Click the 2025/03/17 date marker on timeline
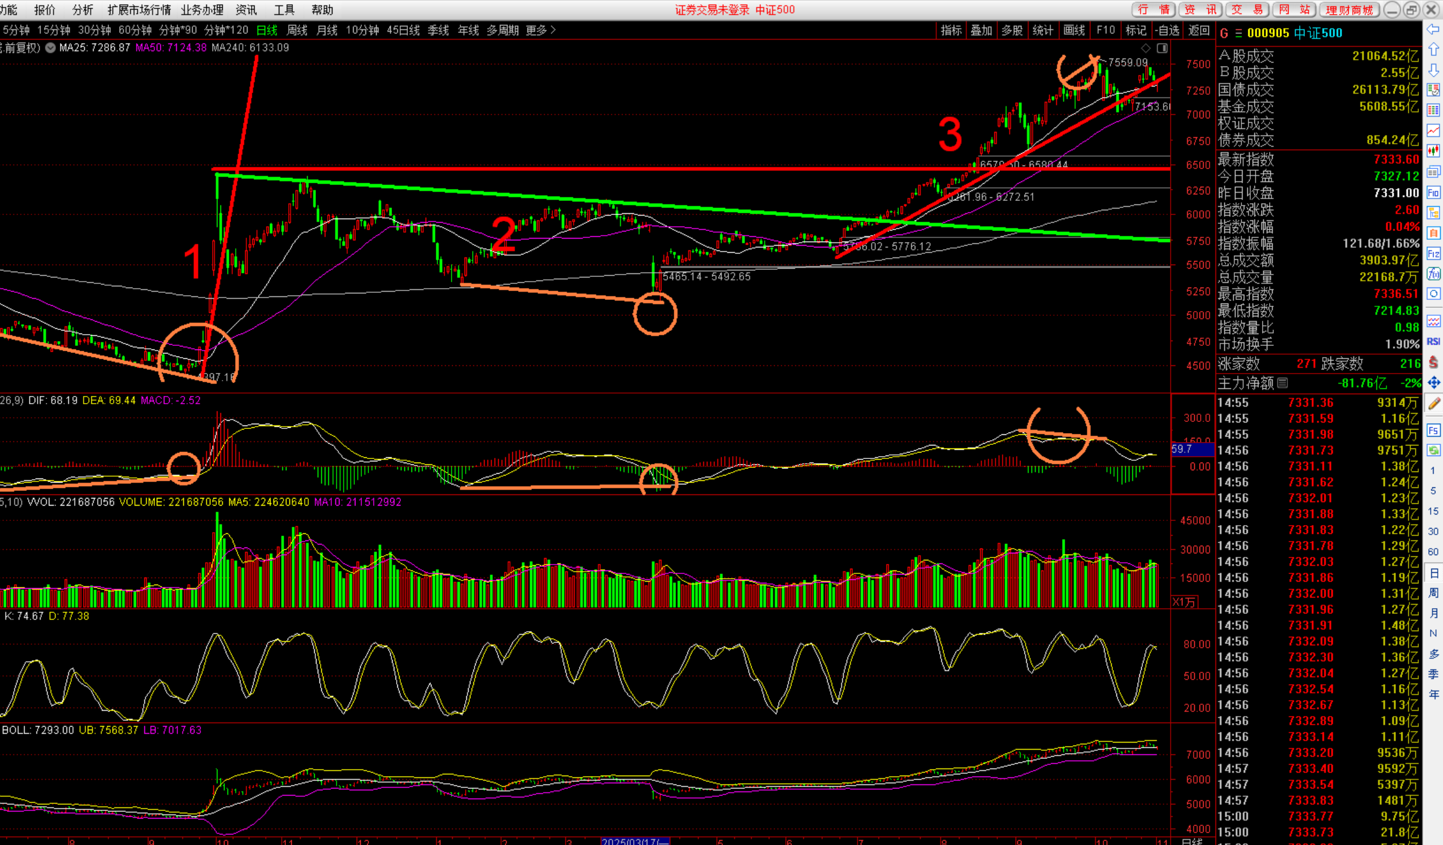The image size is (1443, 845). pos(634,841)
